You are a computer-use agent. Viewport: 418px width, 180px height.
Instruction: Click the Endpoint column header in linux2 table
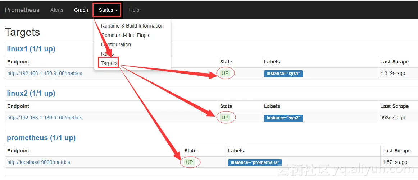pos(18,106)
